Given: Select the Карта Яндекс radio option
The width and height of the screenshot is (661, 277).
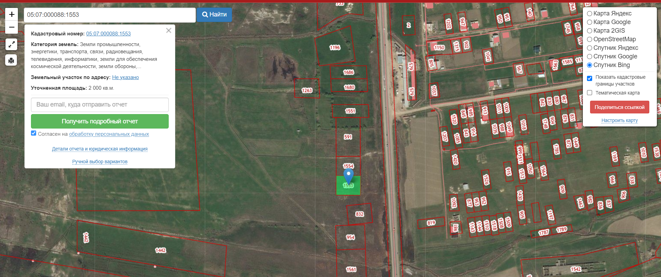Looking at the screenshot, I should point(589,14).
